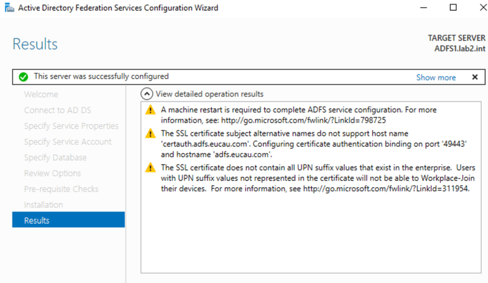Click warning icon beside UPN suffix message

151,168
